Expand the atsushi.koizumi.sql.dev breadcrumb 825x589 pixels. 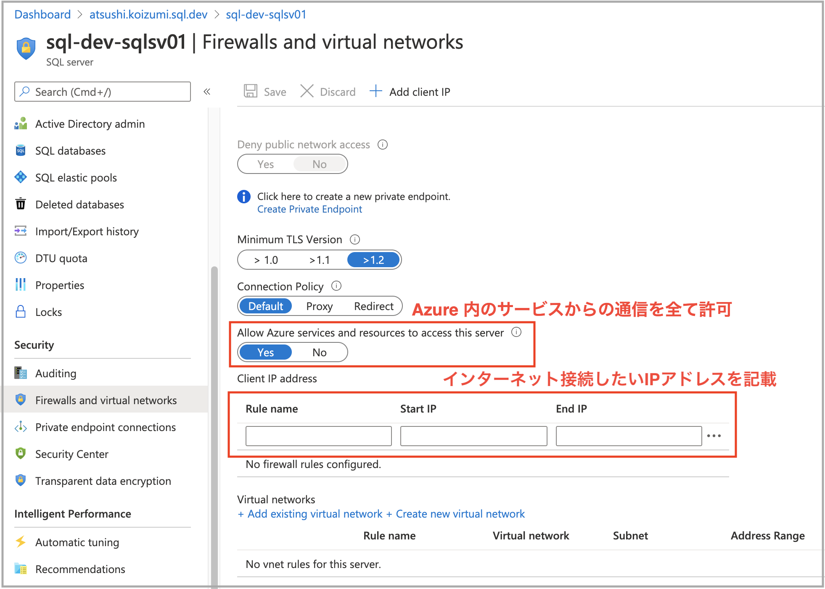148,15
